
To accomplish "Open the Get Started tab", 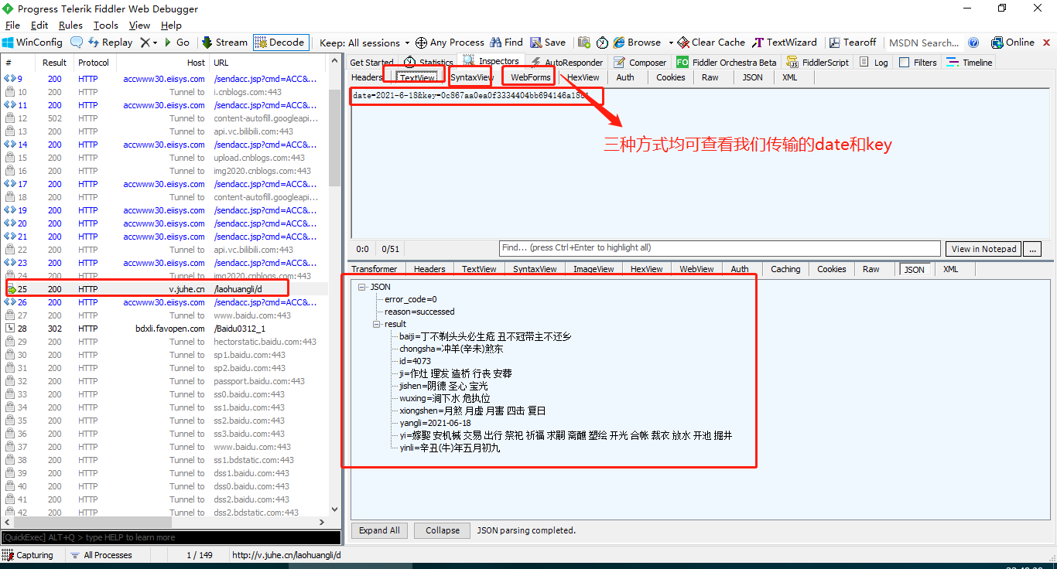I will tap(371, 63).
